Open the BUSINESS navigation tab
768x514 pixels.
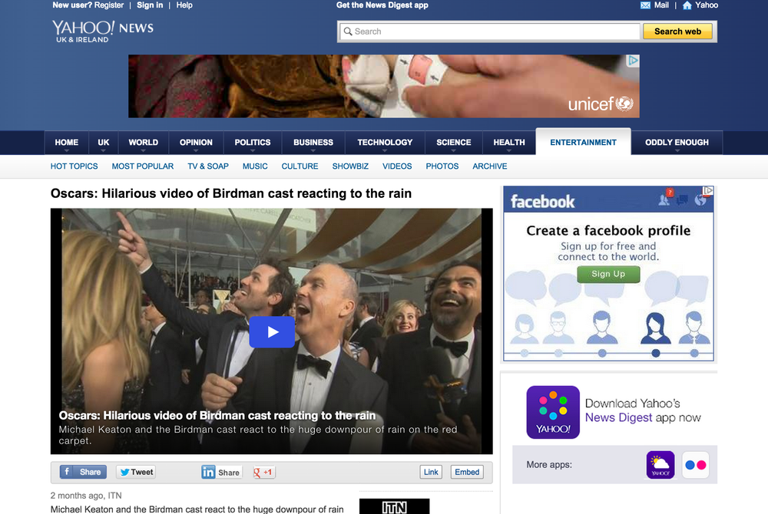(313, 143)
